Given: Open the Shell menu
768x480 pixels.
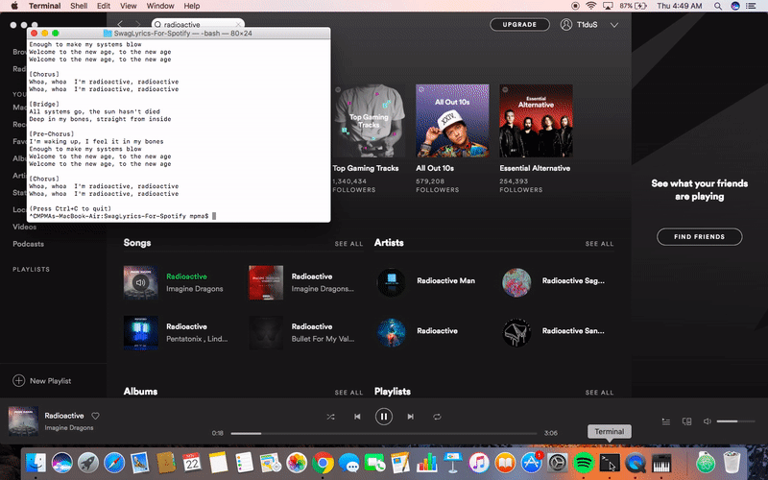Looking at the screenshot, I should (79, 6).
